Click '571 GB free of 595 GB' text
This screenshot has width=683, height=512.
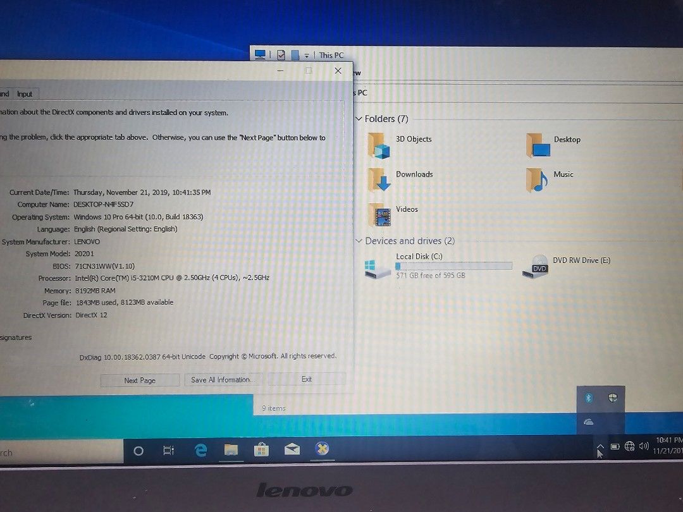pos(431,275)
